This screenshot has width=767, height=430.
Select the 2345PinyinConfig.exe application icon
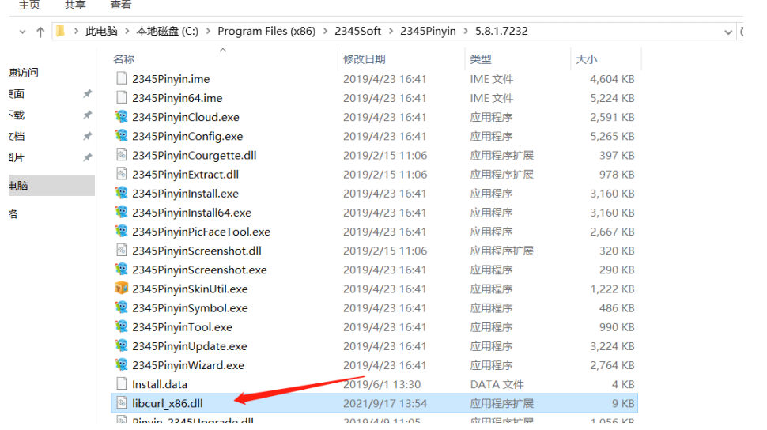pos(121,135)
